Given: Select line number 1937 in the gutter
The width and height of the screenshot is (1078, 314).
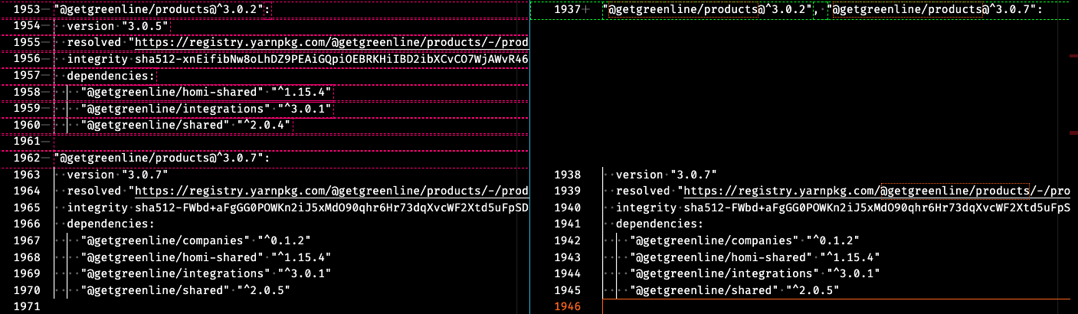Looking at the screenshot, I should coord(567,10).
